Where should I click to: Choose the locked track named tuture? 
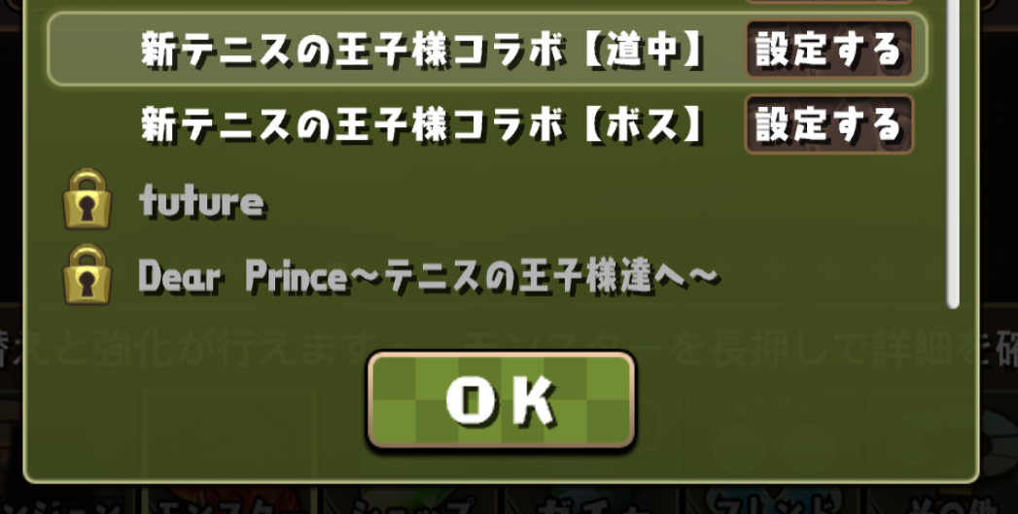201,201
